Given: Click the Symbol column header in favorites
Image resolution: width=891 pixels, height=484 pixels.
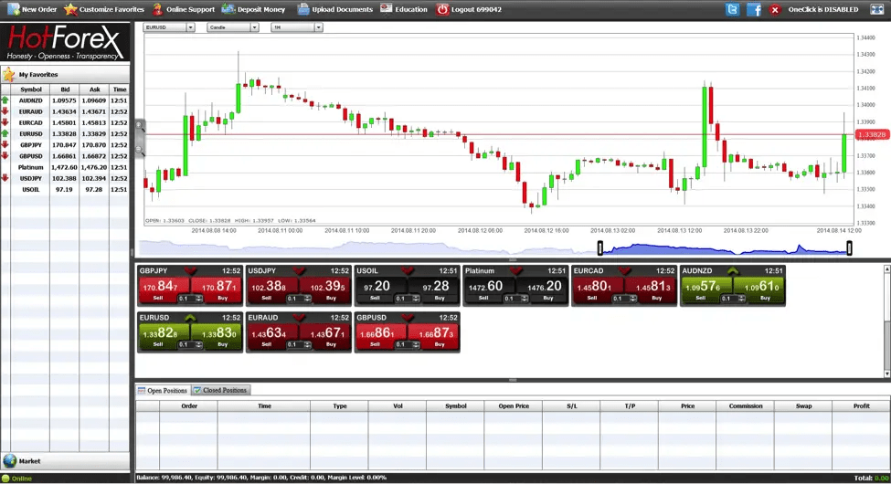Looking at the screenshot, I should [31, 89].
